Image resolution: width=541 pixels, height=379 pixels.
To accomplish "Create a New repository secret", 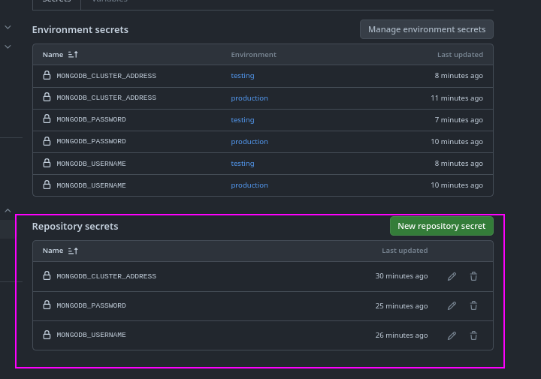I will coord(441,226).
